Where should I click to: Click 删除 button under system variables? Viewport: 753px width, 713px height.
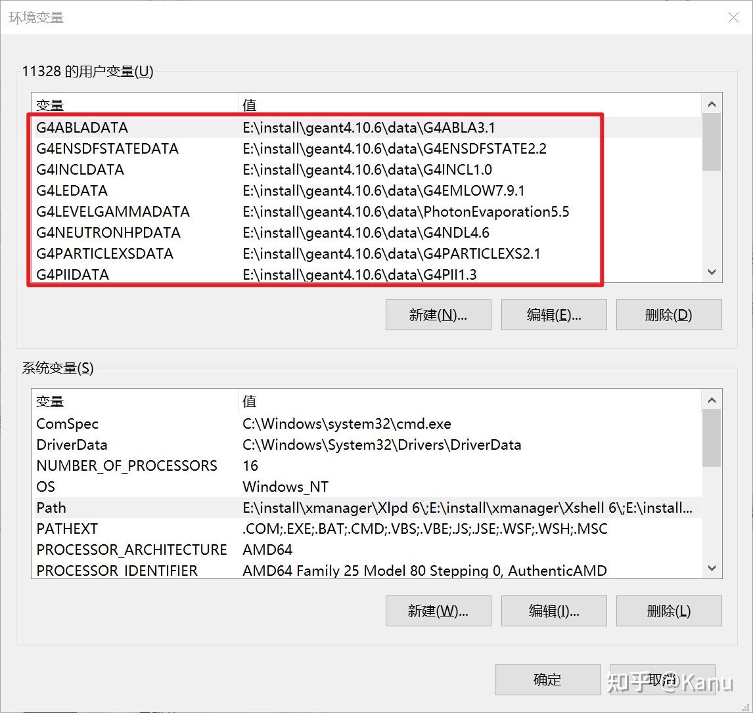668,611
